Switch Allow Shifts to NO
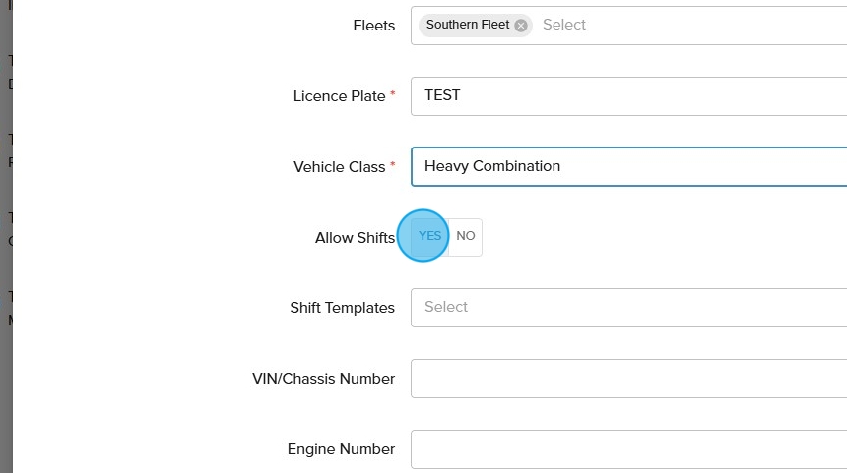 pos(466,237)
